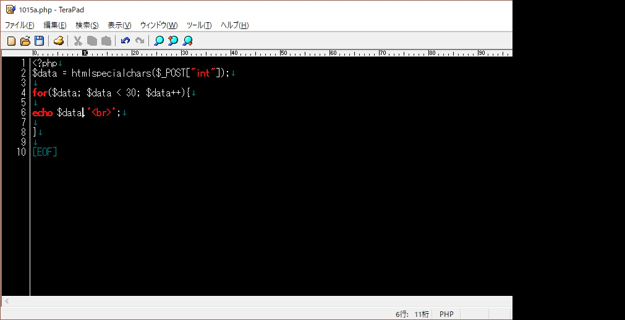Click the <?php text on line 1
The width and height of the screenshot is (625, 320).
point(45,64)
